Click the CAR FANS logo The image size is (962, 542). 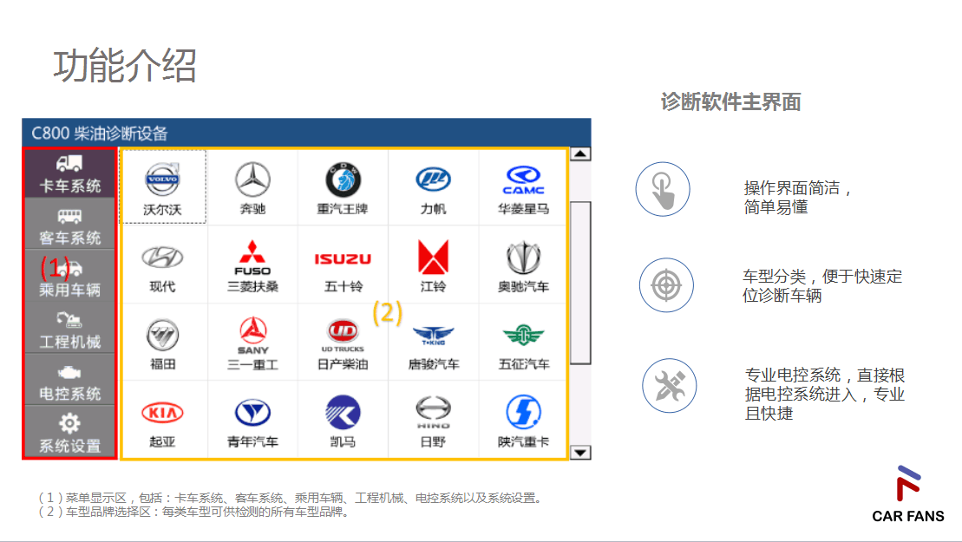[x=908, y=494]
